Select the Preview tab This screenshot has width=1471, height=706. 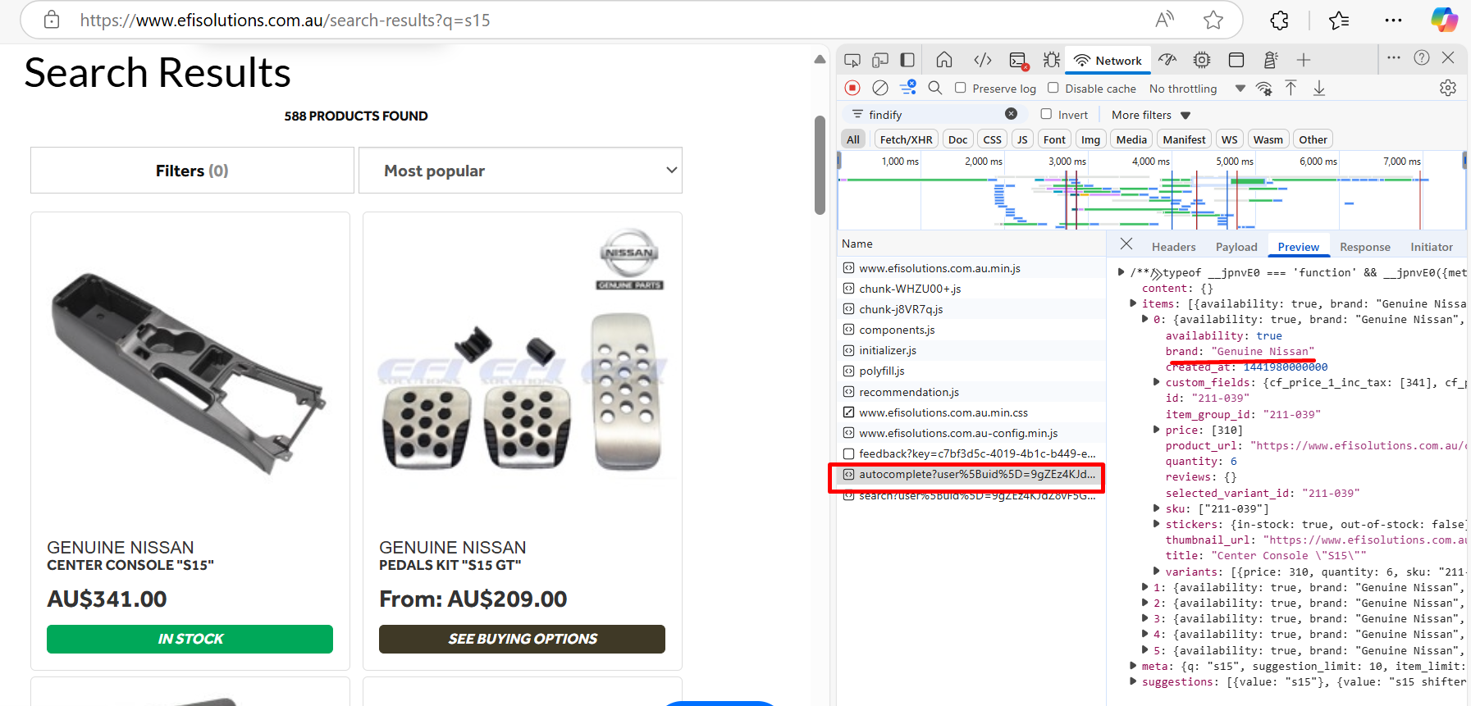[1298, 247]
